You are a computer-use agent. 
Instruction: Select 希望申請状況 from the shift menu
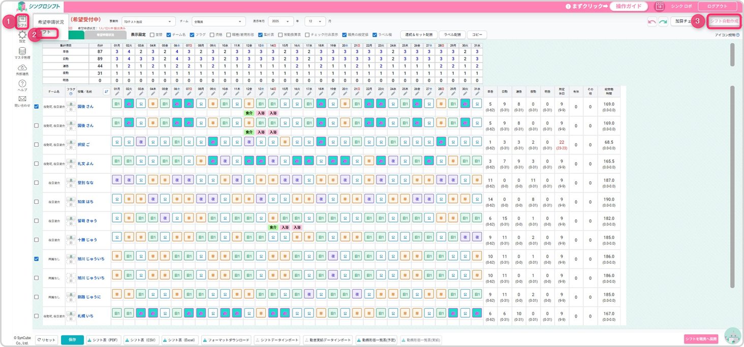51,22
